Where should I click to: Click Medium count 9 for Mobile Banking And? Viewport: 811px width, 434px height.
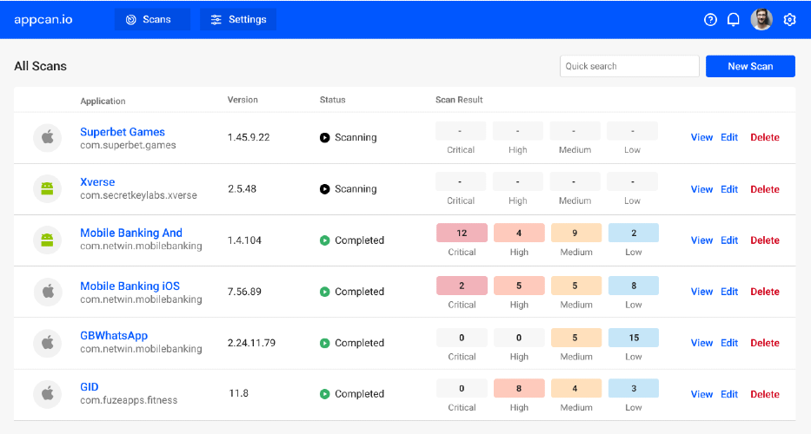coord(576,233)
